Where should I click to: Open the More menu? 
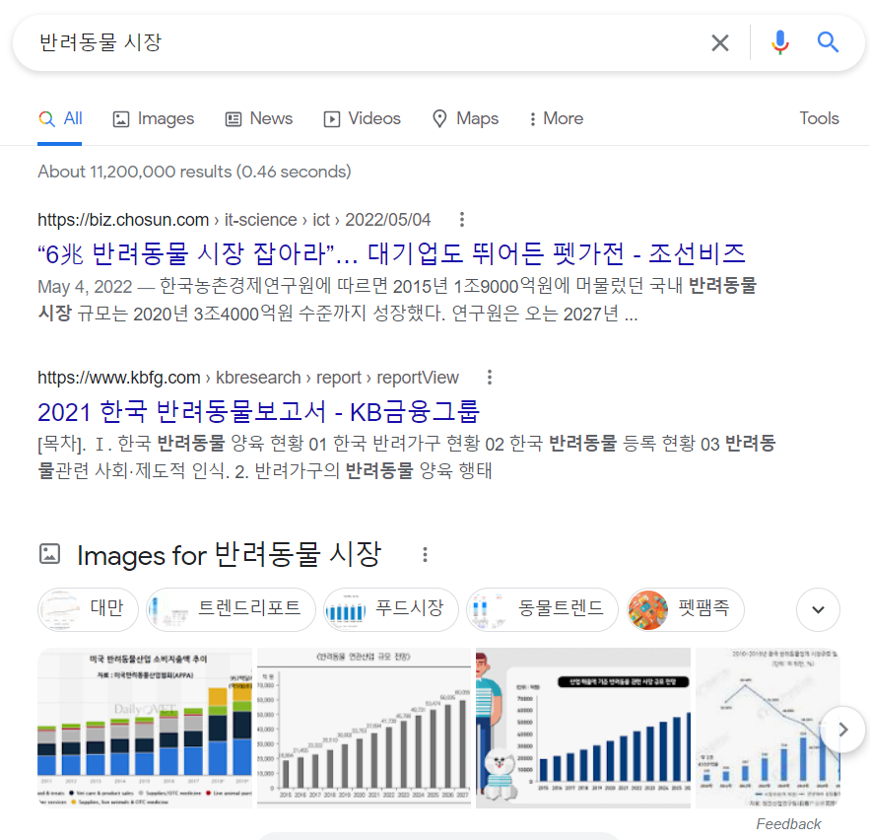click(x=556, y=119)
